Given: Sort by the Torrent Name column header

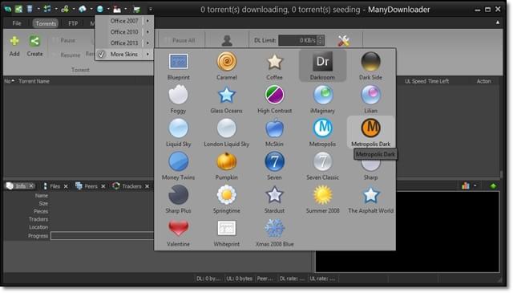Looking at the screenshot, I should (x=34, y=81).
